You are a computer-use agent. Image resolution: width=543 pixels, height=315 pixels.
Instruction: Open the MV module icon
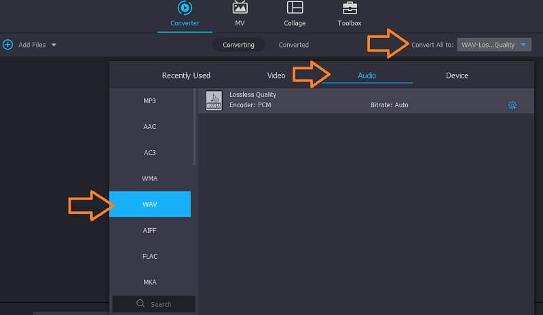click(x=240, y=8)
